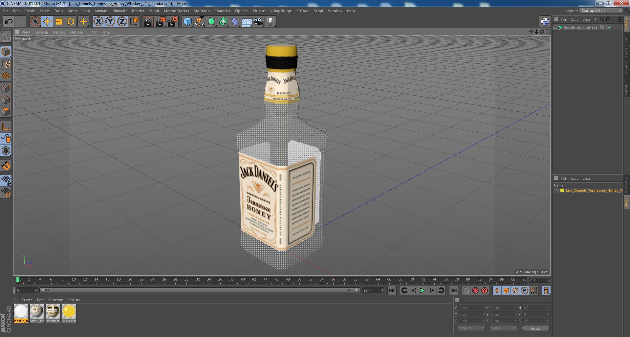Select the bottle material swatch

coord(21,314)
